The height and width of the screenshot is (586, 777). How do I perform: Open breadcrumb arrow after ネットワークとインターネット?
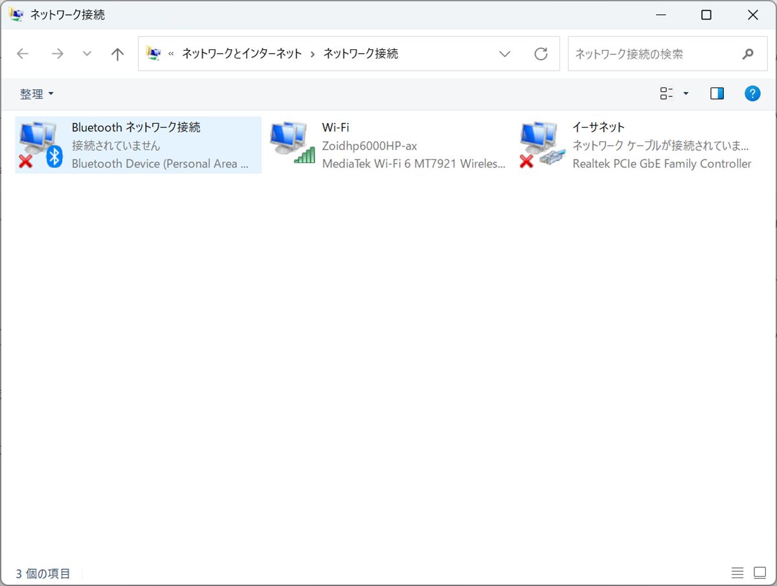(x=313, y=54)
